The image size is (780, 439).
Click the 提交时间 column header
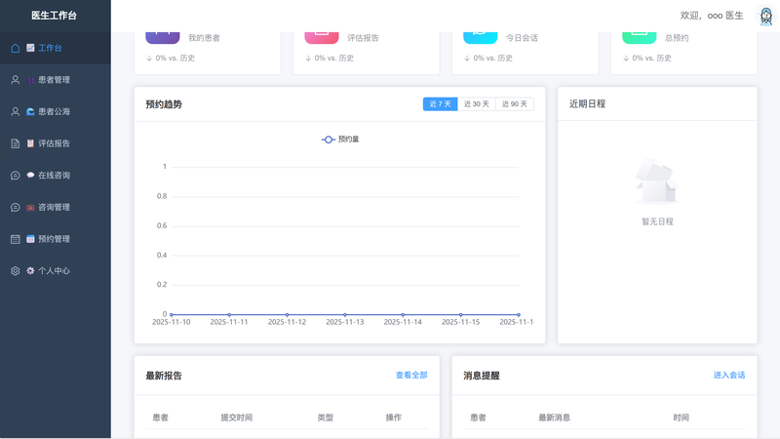click(237, 418)
